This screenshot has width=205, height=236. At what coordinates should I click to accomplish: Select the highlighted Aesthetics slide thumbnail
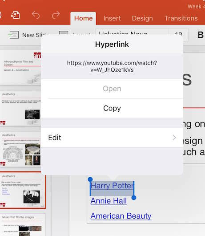[23, 190]
